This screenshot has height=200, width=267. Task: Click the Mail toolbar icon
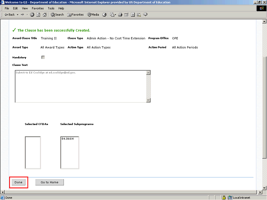113,15
